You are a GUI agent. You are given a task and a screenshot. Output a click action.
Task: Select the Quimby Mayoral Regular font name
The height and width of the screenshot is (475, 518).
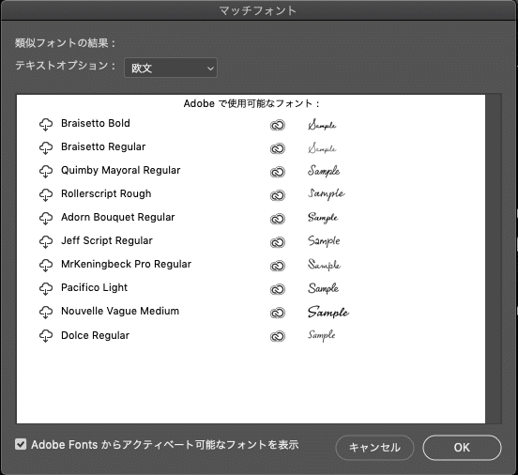pyautogui.click(x=120, y=171)
